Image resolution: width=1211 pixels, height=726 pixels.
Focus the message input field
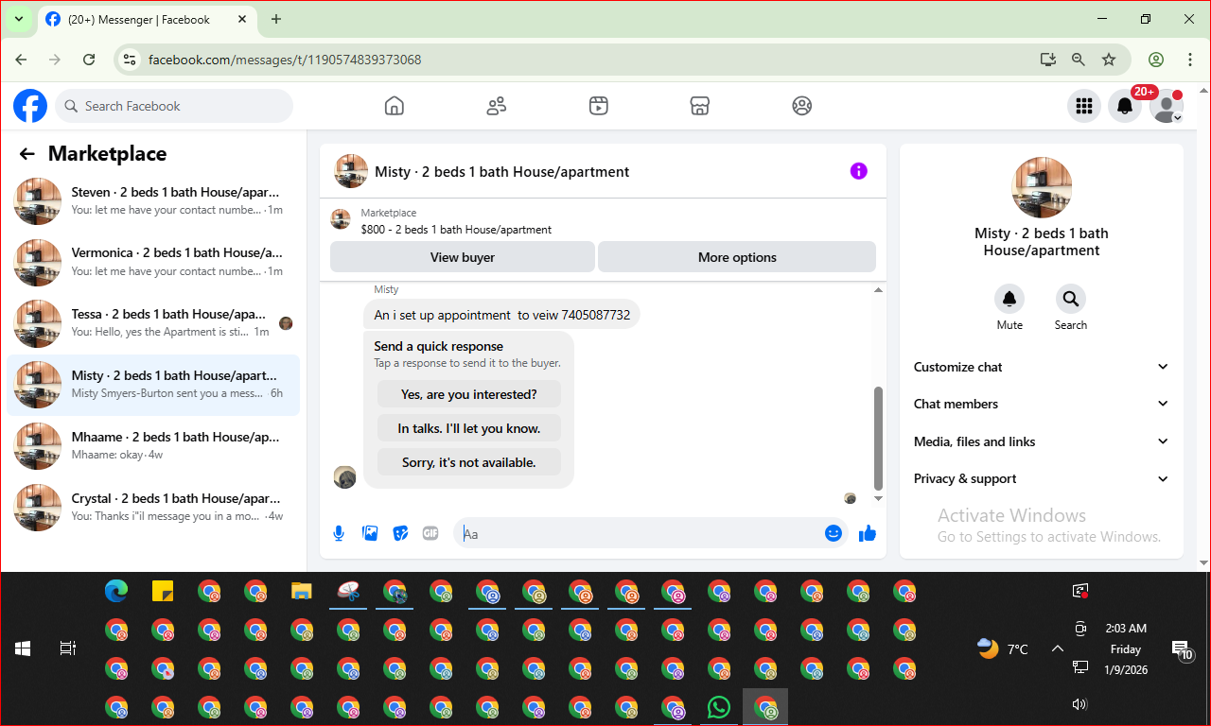[639, 533]
